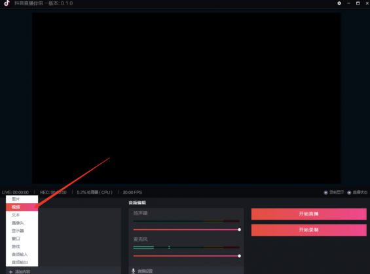Click the 开始录制 recording button

pyautogui.click(x=309, y=230)
